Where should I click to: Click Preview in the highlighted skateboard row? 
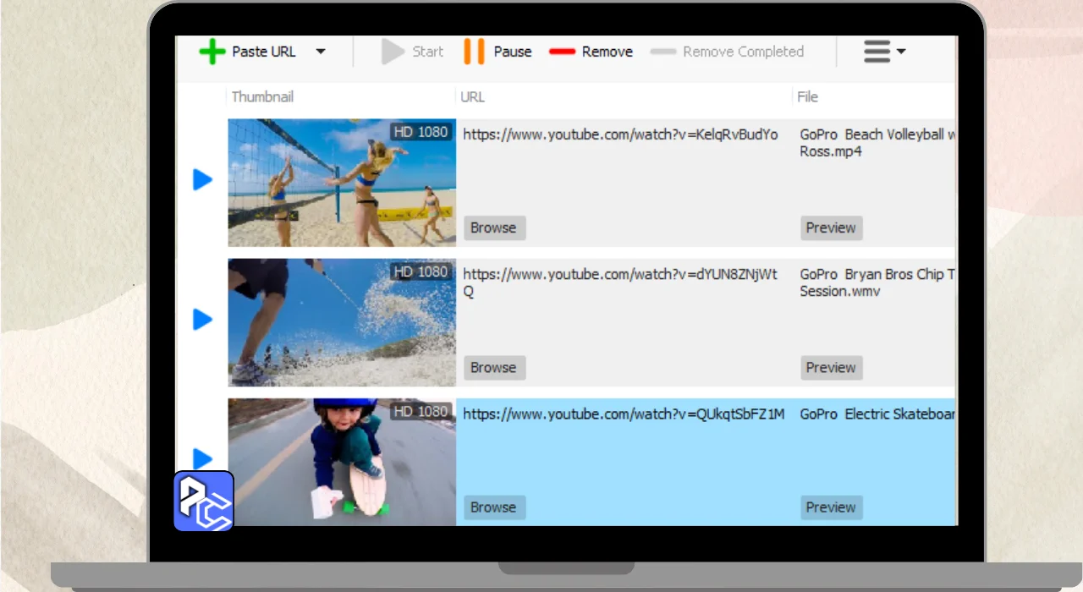pos(831,507)
